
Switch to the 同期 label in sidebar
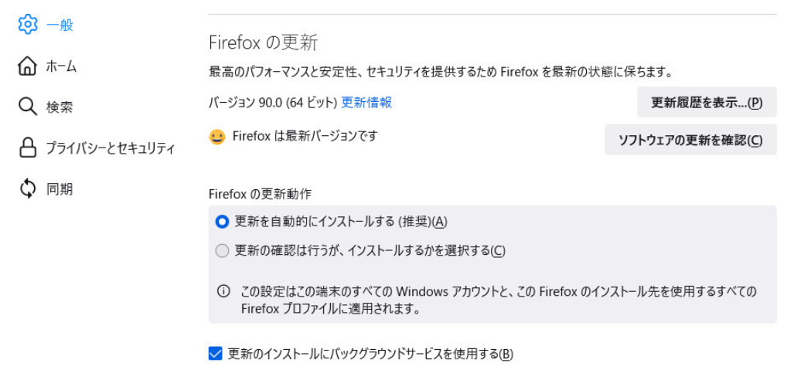tap(60, 188)
